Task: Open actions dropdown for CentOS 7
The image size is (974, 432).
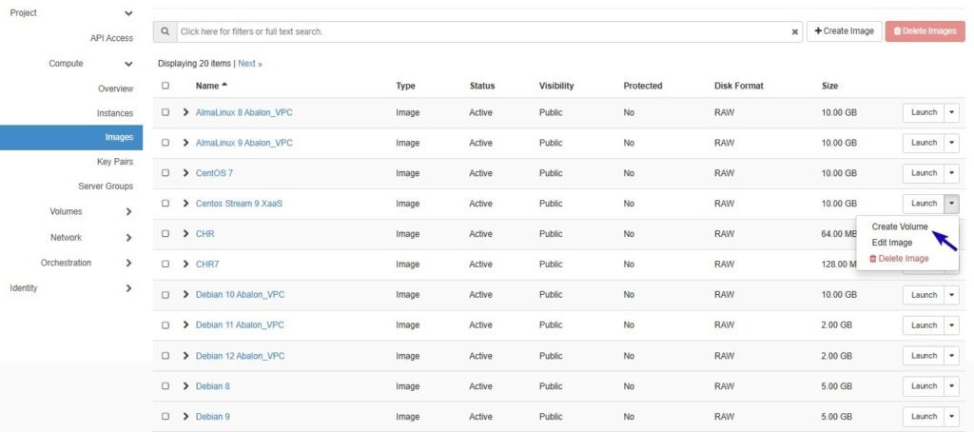Action: (x=951, y=173)
